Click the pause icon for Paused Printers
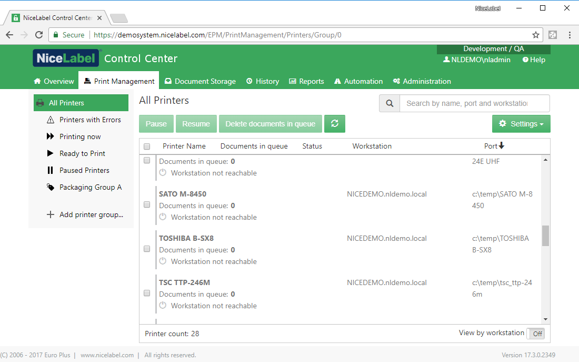The image size is (579, 362). (50, 170)
